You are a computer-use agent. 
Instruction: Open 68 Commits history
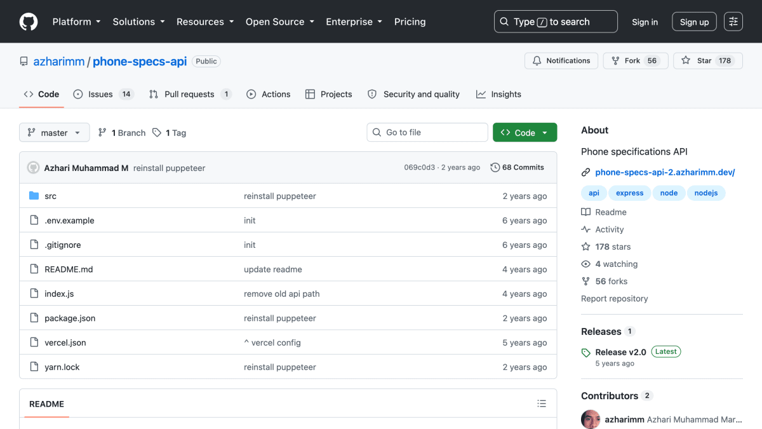coord(518,168)
